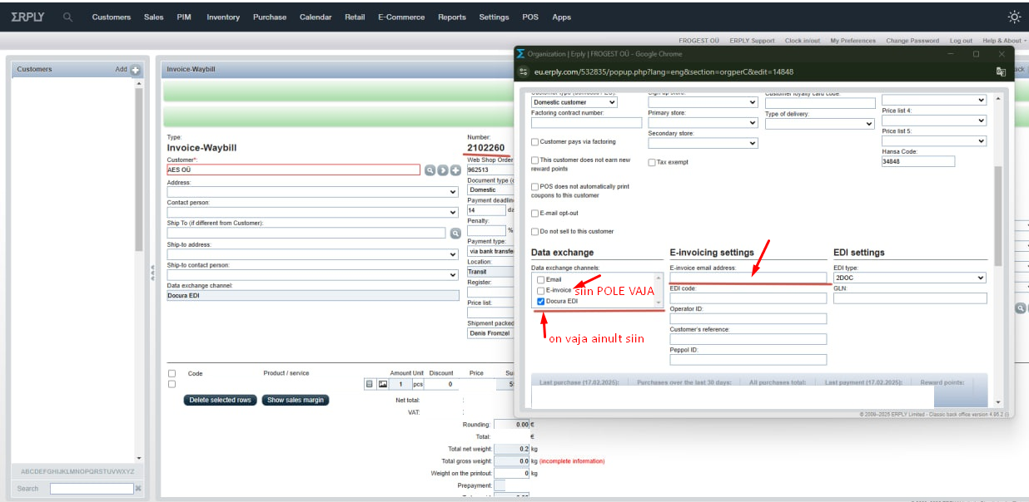Screen dimensions: 1029x502
Task: Clear search with X icon in Customers panel
Action: coord(138,489)
